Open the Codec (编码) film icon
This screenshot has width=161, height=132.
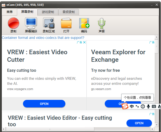click(x=84, y=23)
